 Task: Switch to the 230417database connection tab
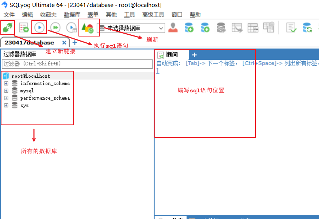[29, 43]
